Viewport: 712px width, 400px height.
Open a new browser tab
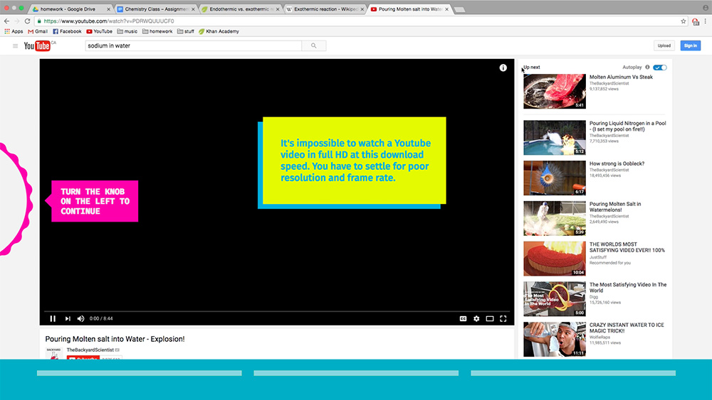click(x=459, y=9)
